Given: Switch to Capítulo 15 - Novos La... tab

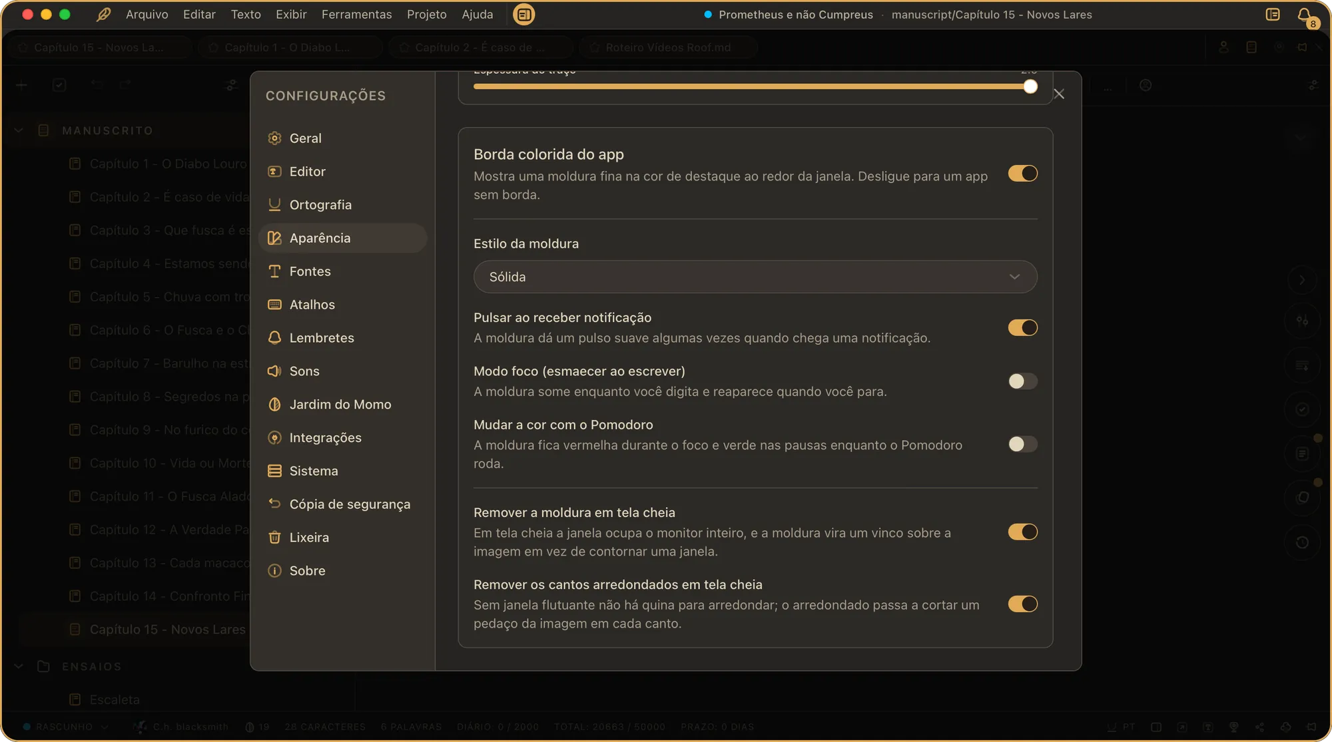Looking at the screenshot, I should [x=99, y=47].
